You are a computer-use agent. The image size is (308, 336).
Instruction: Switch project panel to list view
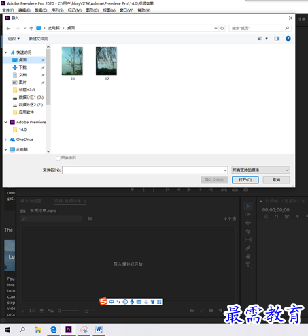(x=32, y=311)
